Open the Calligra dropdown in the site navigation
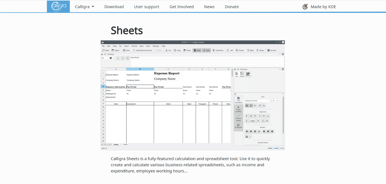Screen dimensions: 386x184 85,7
